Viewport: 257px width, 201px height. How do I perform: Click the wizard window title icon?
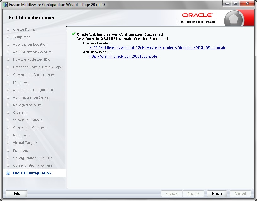point(5,5)
